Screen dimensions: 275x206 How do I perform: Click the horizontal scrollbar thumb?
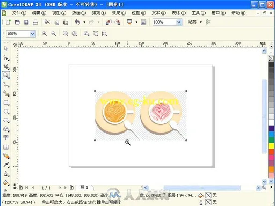[202, 188]
